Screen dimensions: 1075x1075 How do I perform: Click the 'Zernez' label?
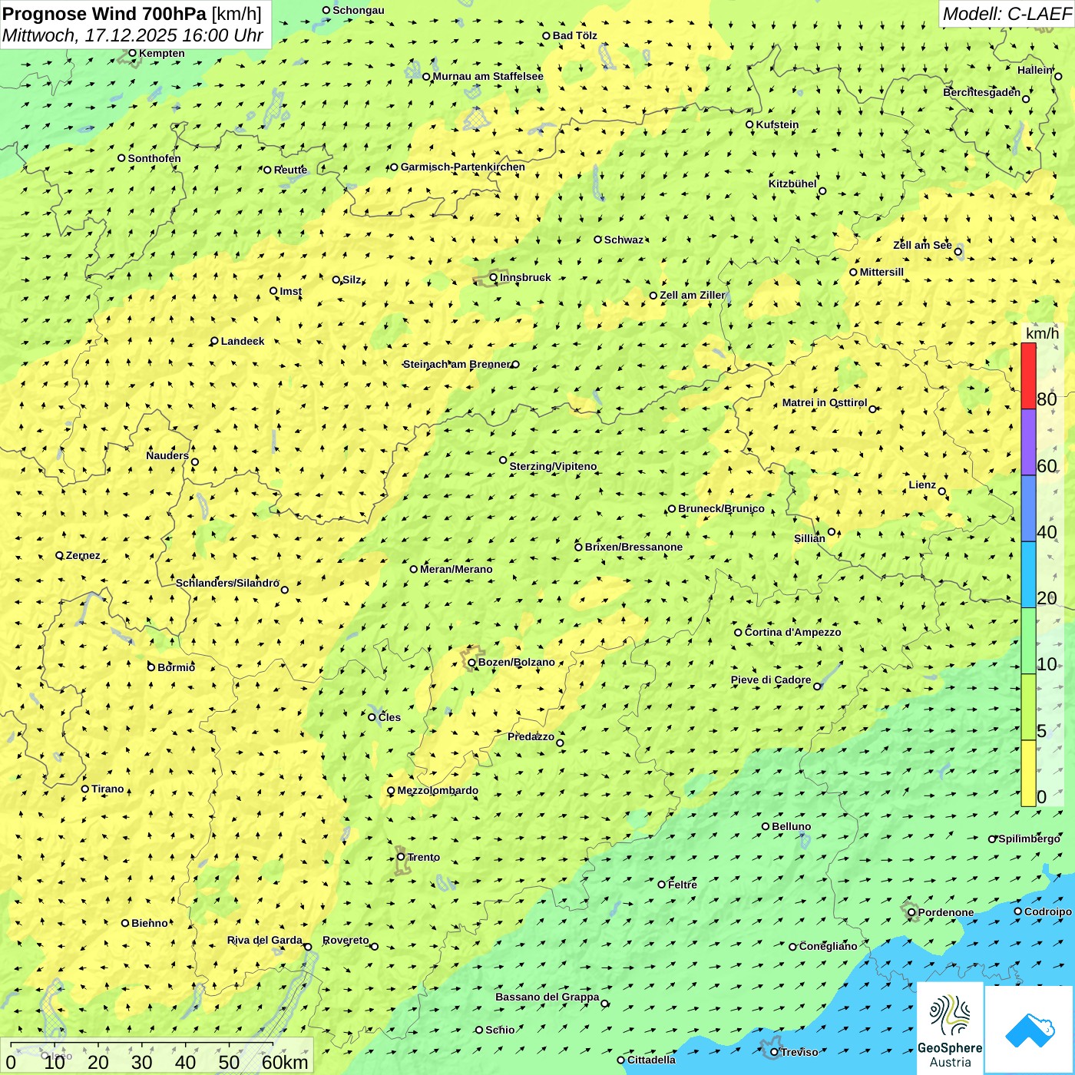tap(83, 555)
